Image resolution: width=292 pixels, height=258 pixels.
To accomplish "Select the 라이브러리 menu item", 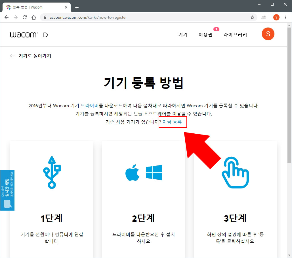I will [x=235, y=34].
